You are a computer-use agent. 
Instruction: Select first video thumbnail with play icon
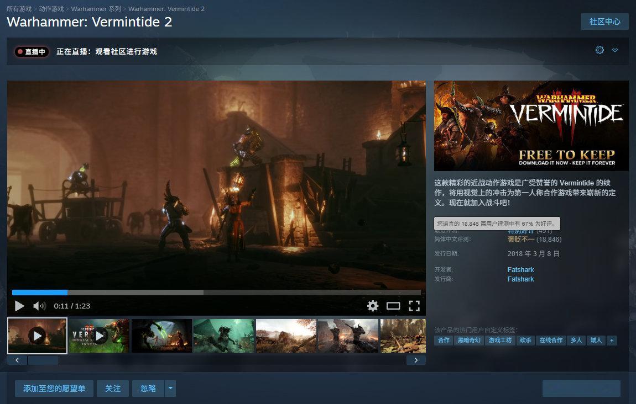pos(37,336)
